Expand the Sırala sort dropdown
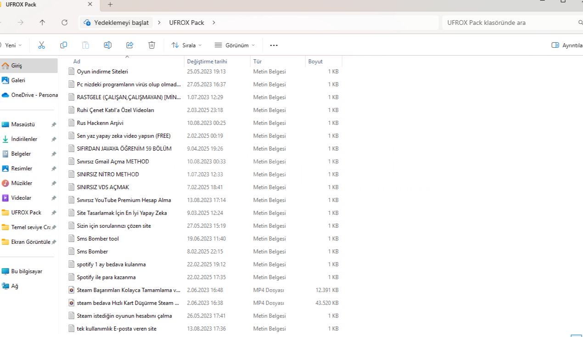Image resolution: width=583 pixels, height=337 pixels. pos(186,45)
